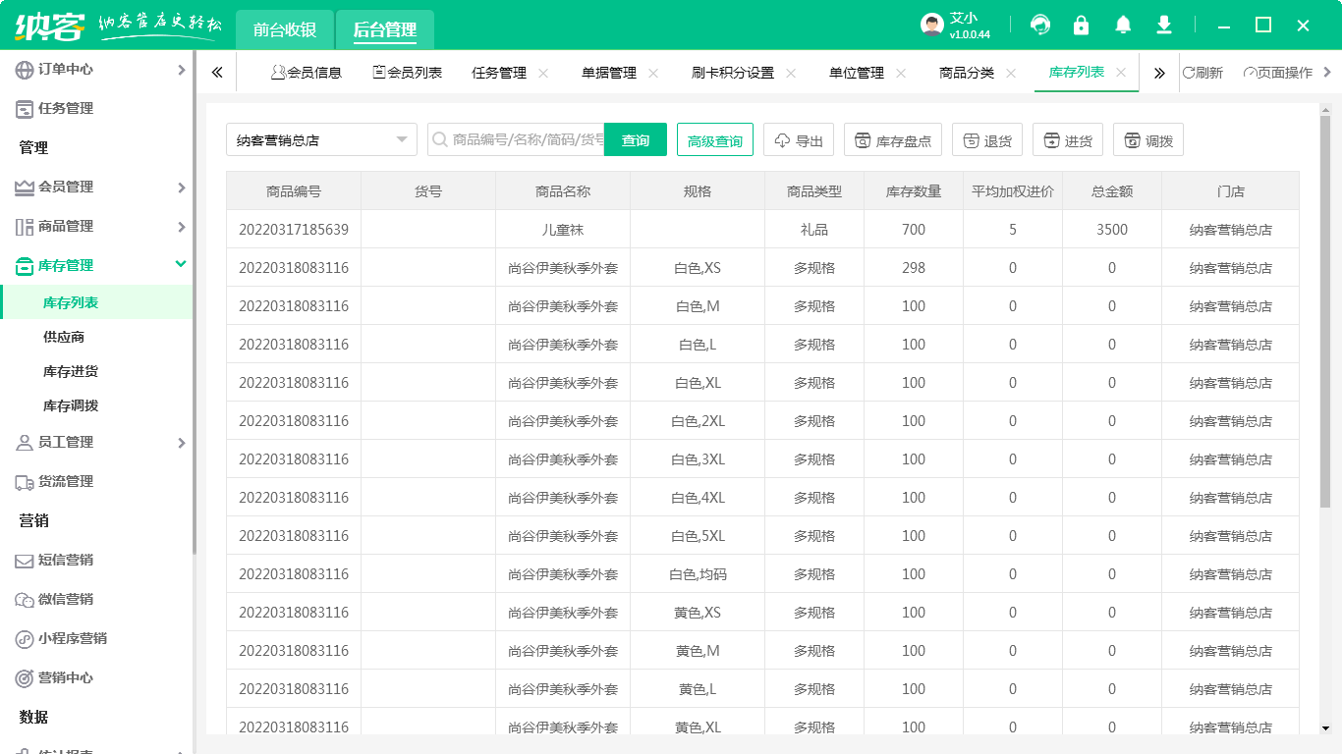
Task: Collapse tabs with the double left arrow
Action: click(x=217, y=73)
